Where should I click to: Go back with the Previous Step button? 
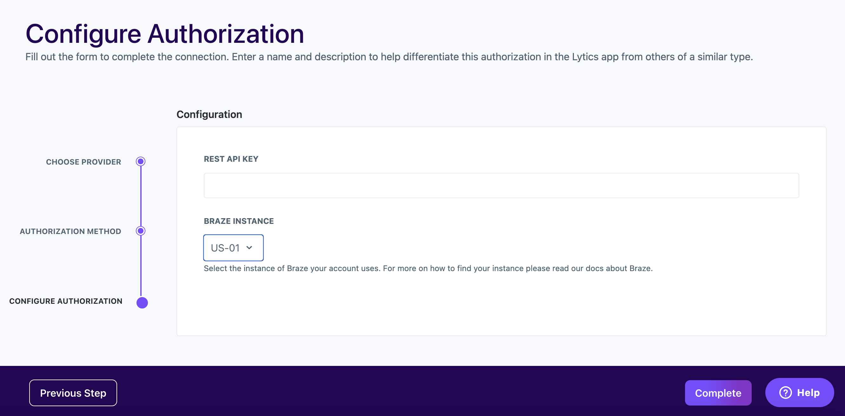click(73, 393)
